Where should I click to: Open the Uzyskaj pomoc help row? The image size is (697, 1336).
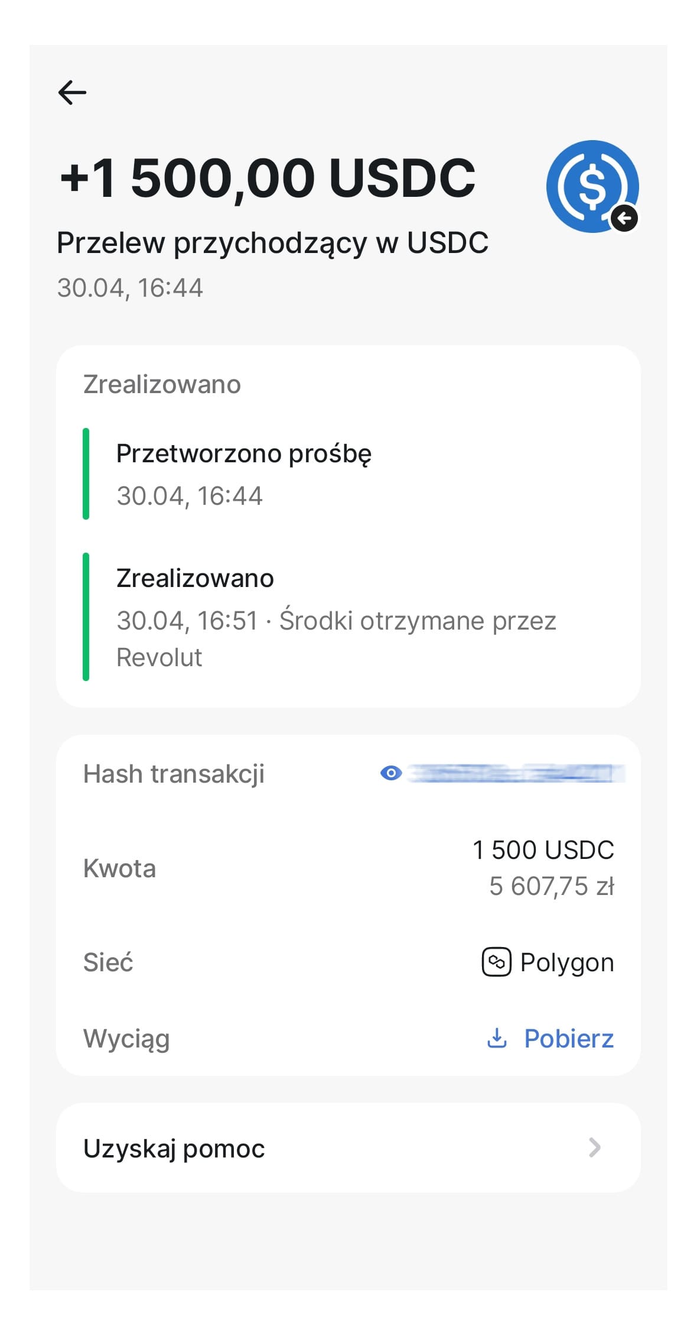(348, 1147)
